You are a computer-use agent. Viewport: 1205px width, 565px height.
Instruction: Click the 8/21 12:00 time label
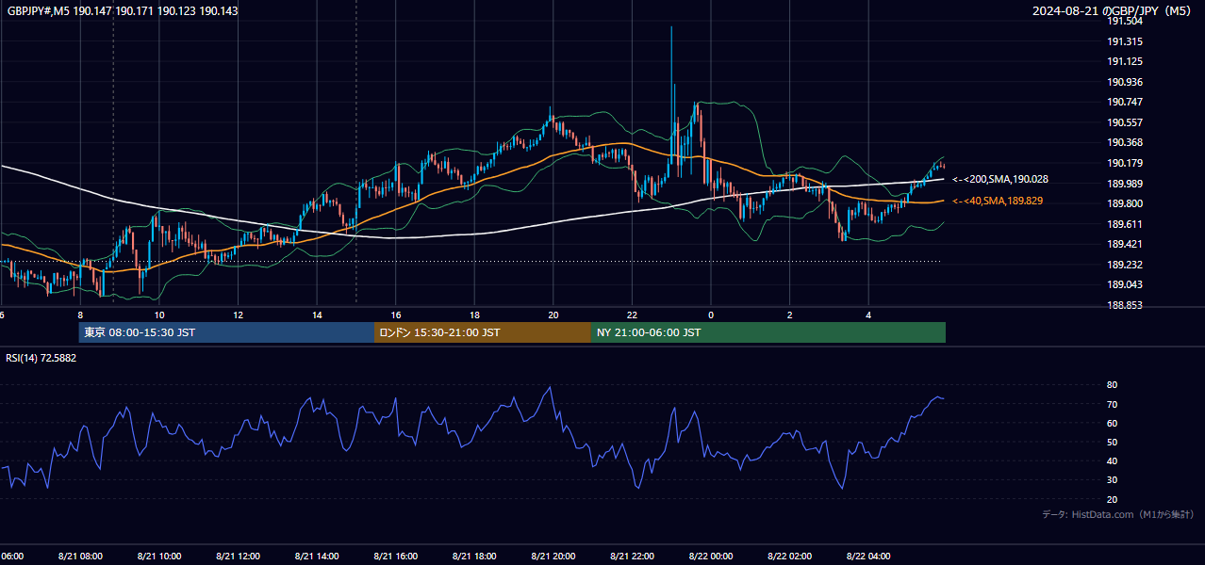click(238, 556)
